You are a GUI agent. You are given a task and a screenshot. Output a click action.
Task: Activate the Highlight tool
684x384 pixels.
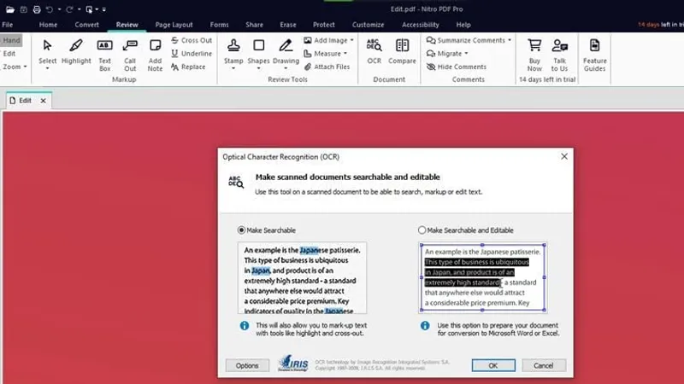[x=76, y=52]
